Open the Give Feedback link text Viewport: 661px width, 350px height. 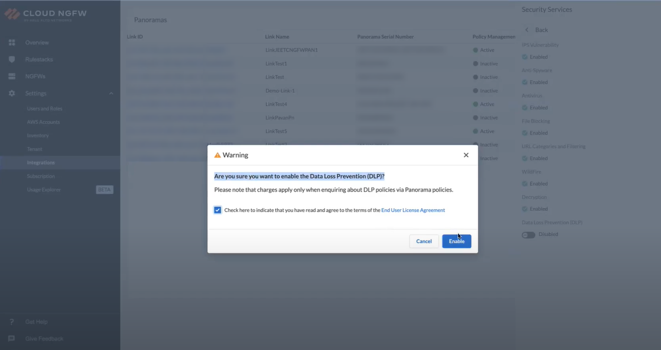pos(44,339)
